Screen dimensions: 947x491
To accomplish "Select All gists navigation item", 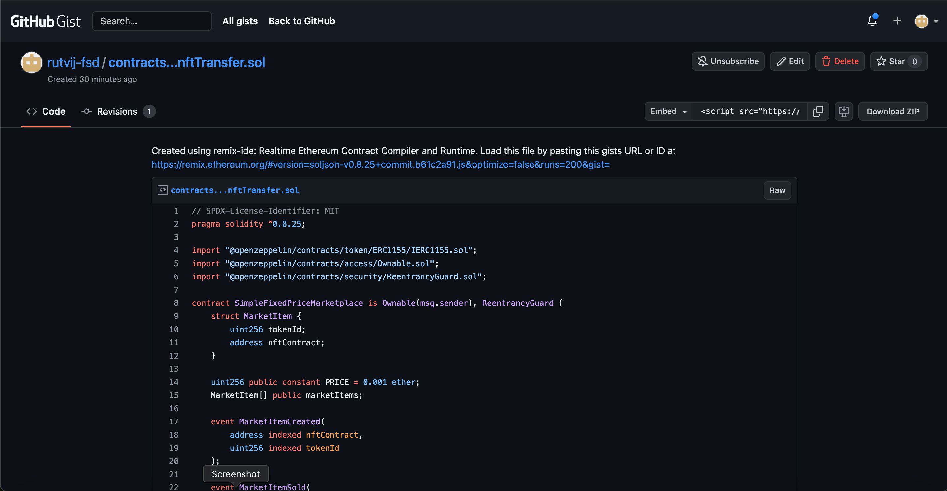I will click(x=240, y=20).
